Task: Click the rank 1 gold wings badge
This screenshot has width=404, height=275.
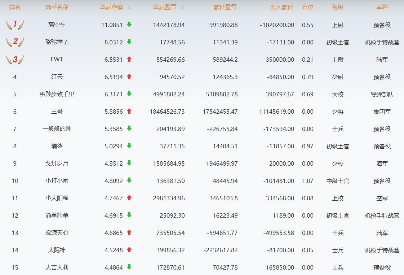Action: (x=15, y=25)
